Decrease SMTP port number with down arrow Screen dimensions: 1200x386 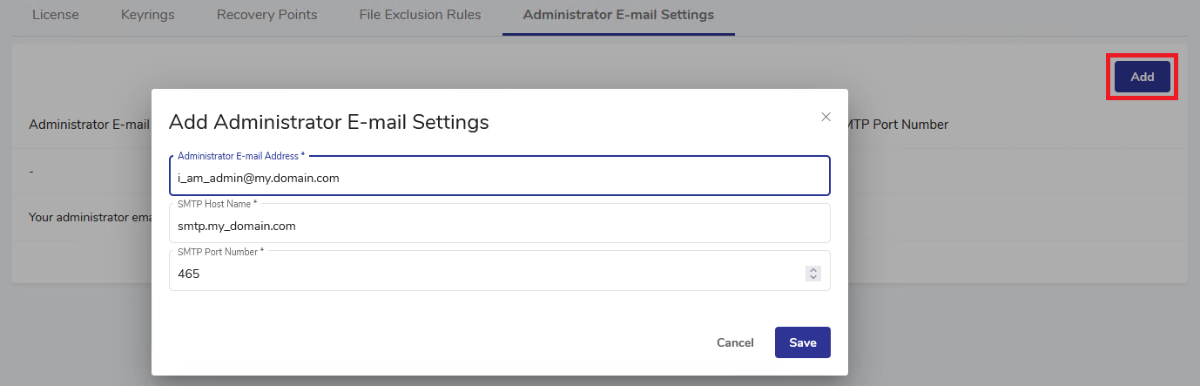click(813, 278)
